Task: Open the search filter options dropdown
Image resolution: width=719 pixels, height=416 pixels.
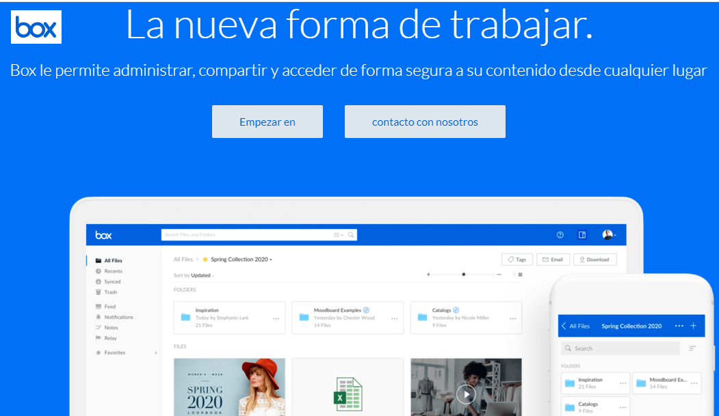Action: tap(339, 235)
